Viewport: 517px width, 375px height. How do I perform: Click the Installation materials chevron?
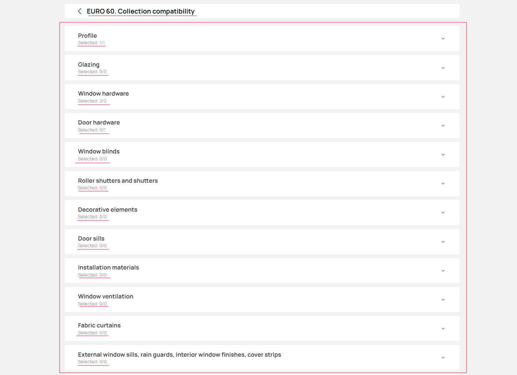pos(443,271)
